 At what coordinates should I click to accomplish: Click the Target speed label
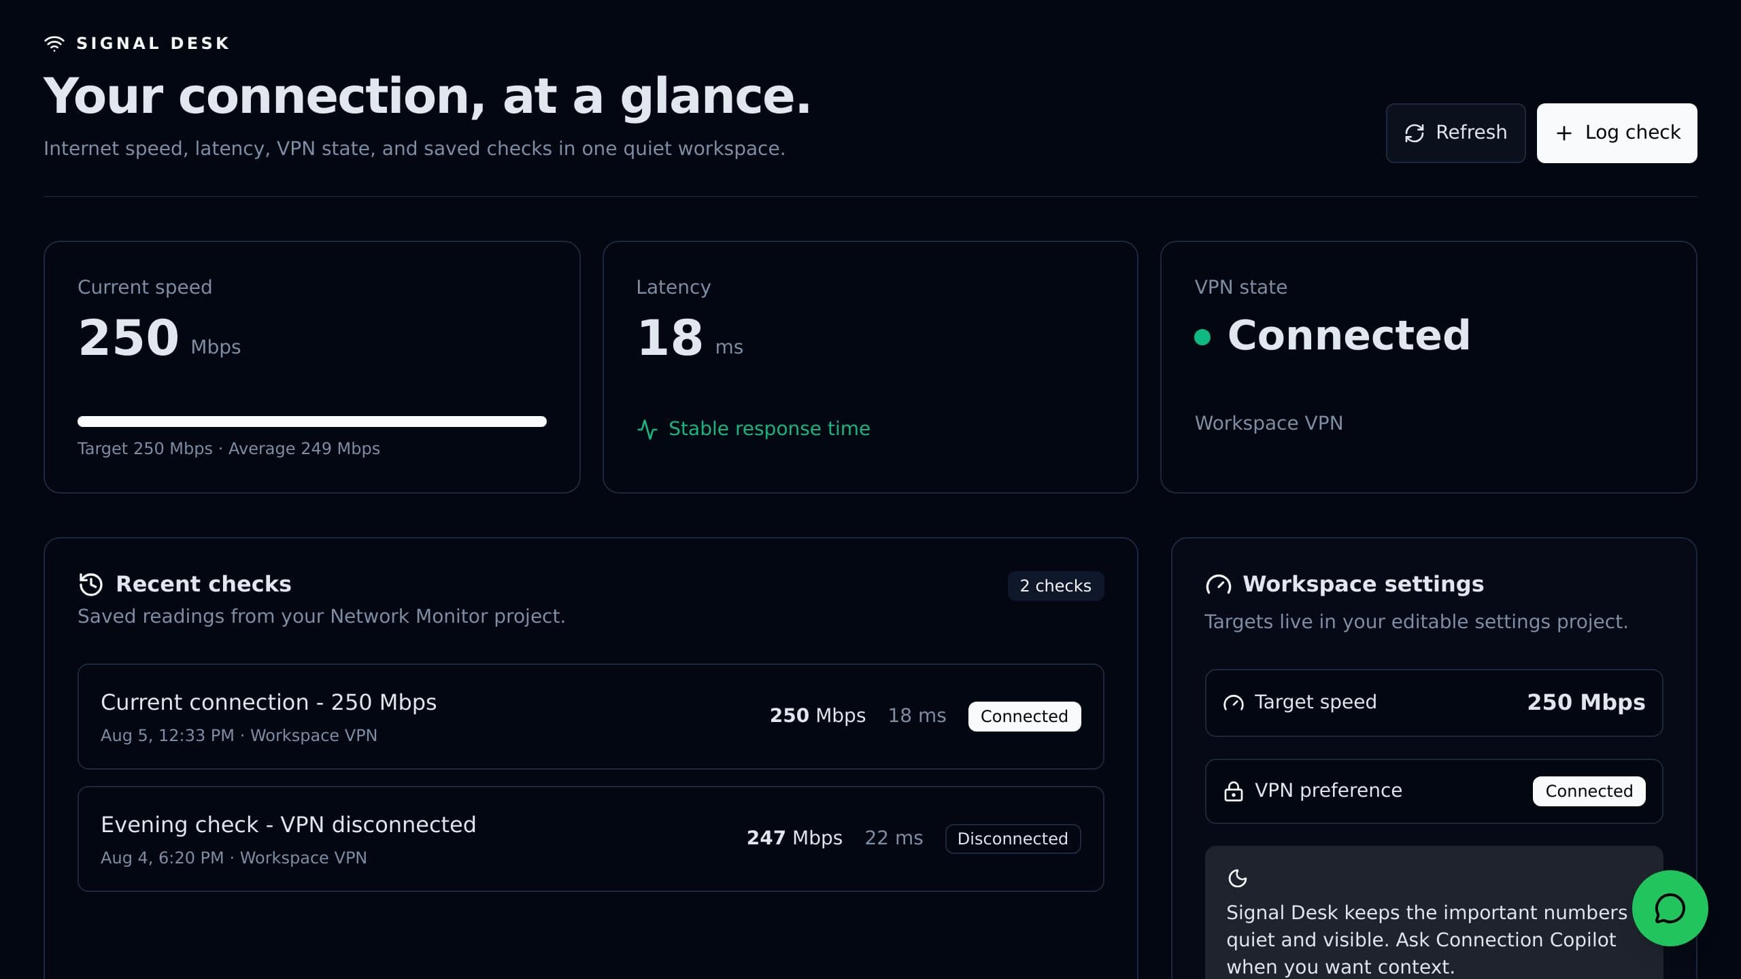[x=1315, y=702]
